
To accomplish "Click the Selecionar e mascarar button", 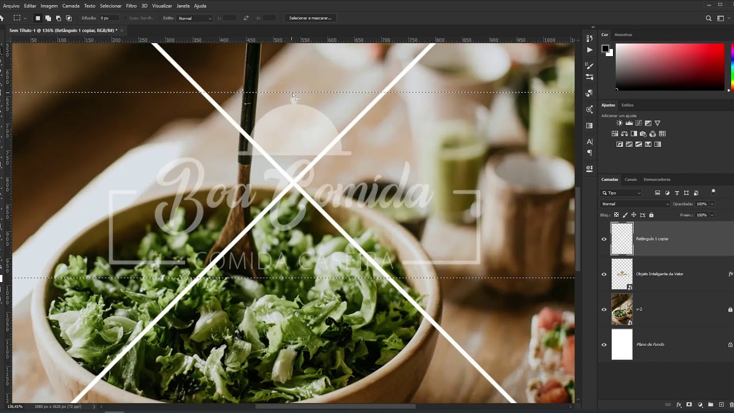I will point(310,18).
